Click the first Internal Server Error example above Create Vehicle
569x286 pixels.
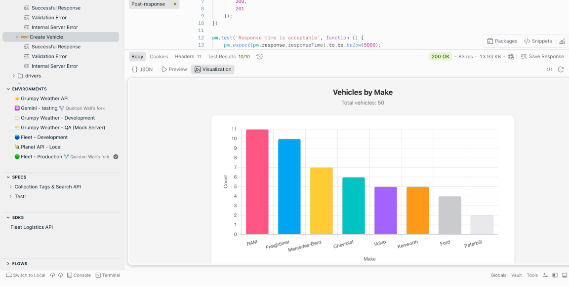55,27
